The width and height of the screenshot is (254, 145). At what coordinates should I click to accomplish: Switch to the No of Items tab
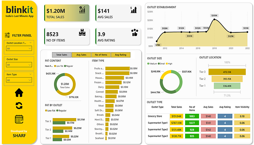coord(101,55)
